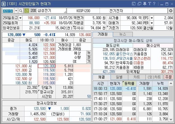The image size is (175, 124).
Task: Open the settings gear icon
Action: pyautogui.click(x=170, y=10)
